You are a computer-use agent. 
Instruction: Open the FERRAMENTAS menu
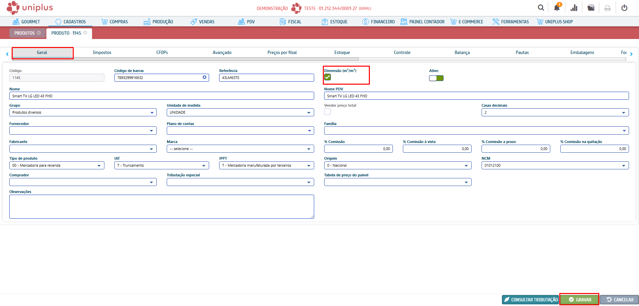[x=511, y=22]
